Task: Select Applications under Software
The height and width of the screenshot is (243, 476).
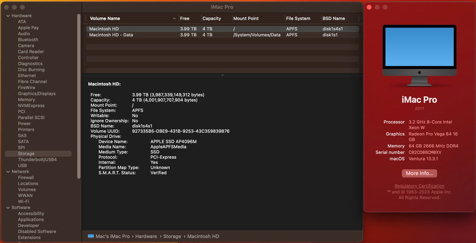Action: coord(31,219)
